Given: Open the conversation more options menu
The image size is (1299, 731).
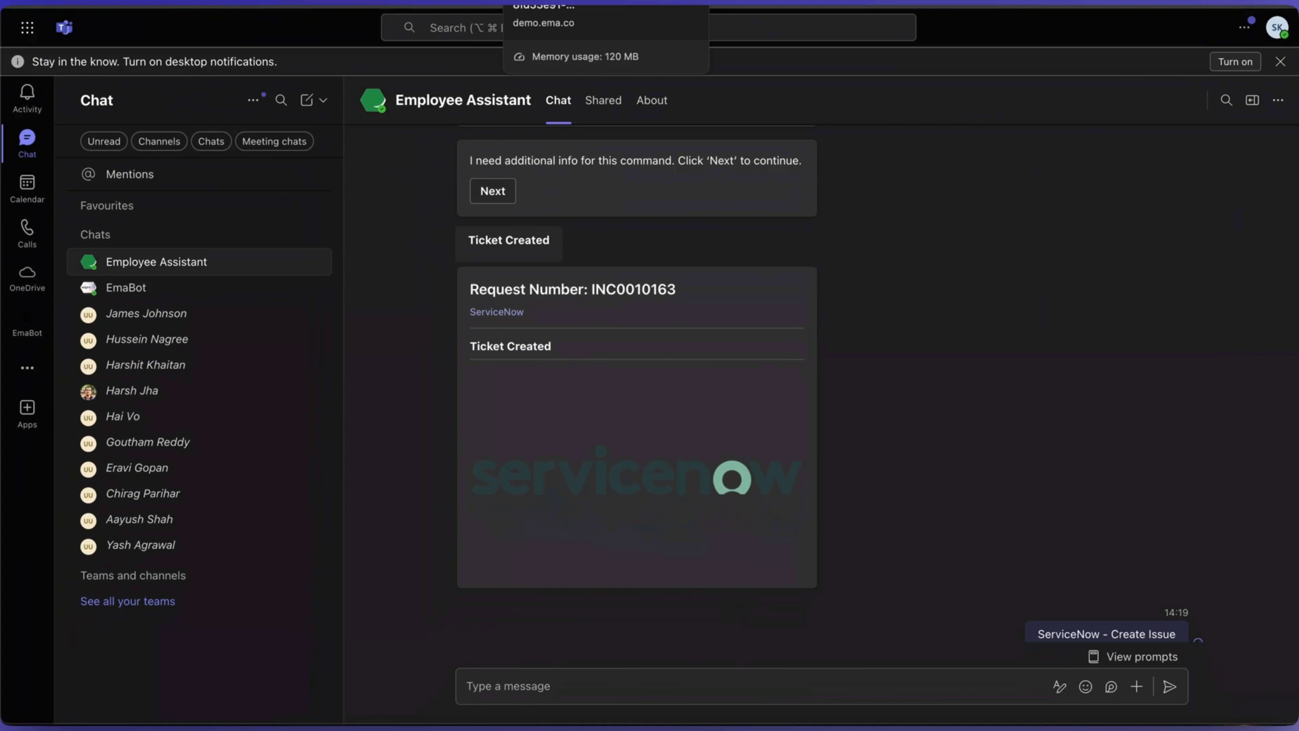Looking at the screenshot, I should 1278,100.
